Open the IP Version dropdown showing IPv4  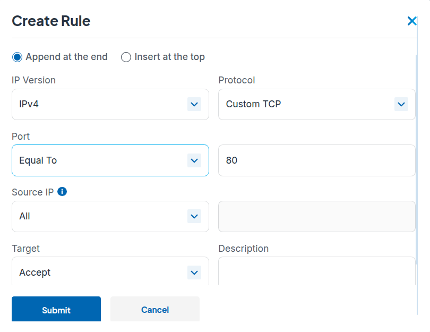pos(101,104)
